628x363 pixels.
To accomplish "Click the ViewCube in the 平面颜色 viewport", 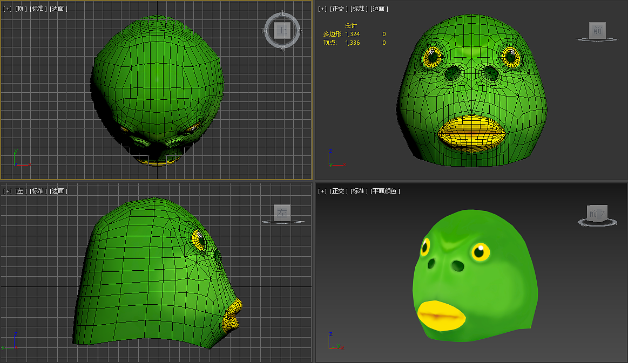I will coord(597,213).
